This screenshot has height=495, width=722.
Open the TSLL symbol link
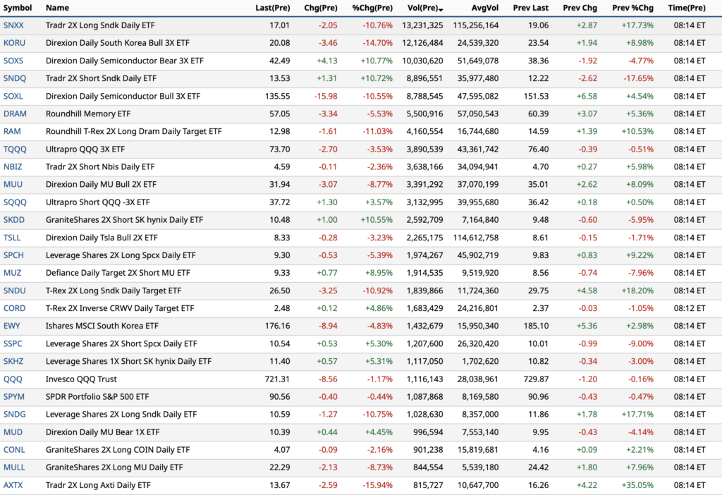click(x=12, y=238)
